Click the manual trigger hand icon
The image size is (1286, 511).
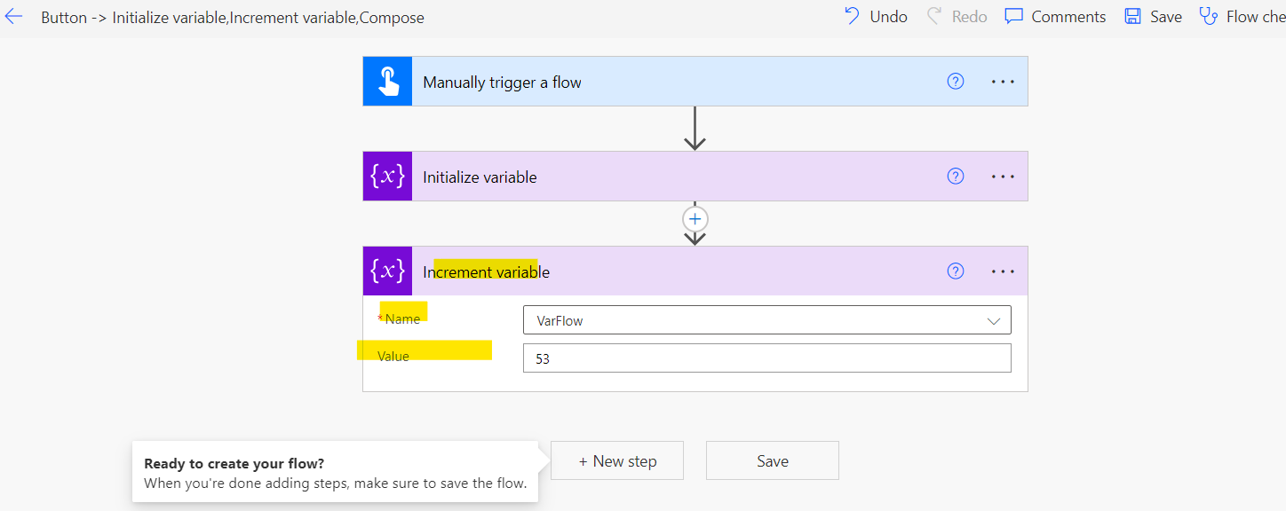pyautogui.click(x=387, y=82)
